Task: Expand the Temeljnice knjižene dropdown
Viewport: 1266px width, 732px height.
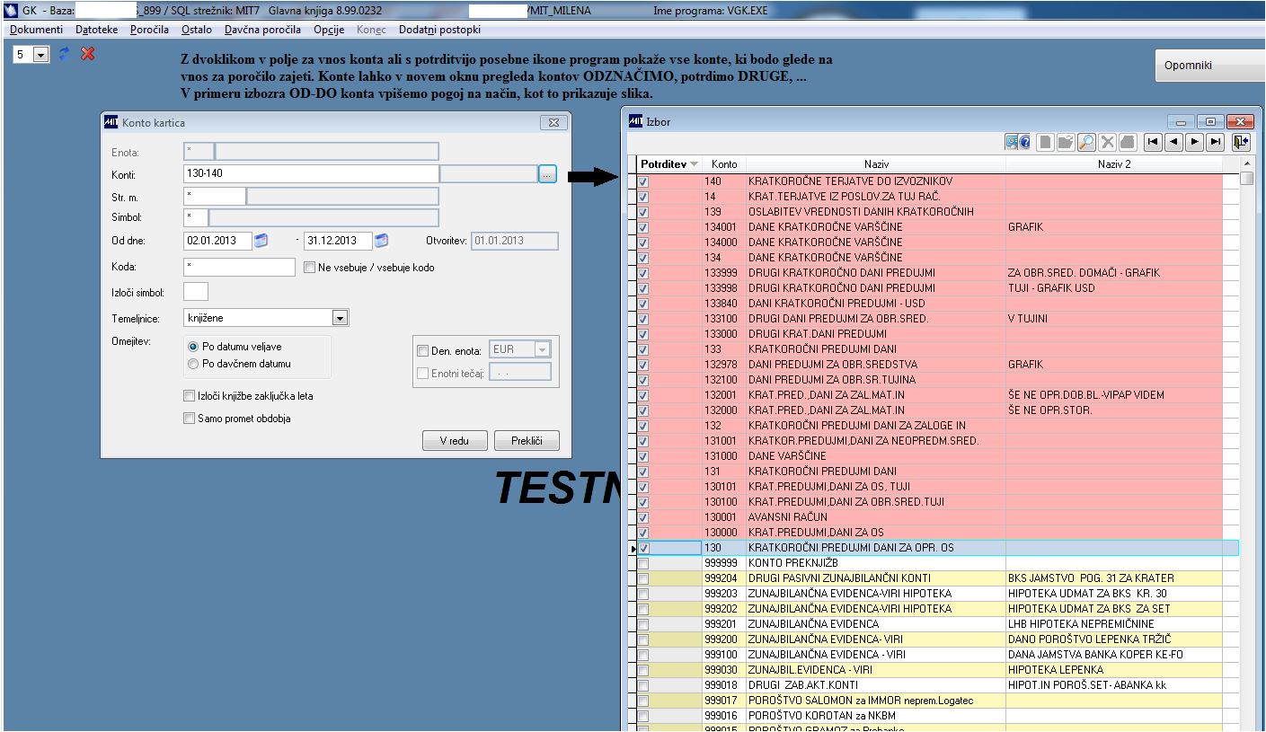Action: pyautogui.click(x=340, y=318)
